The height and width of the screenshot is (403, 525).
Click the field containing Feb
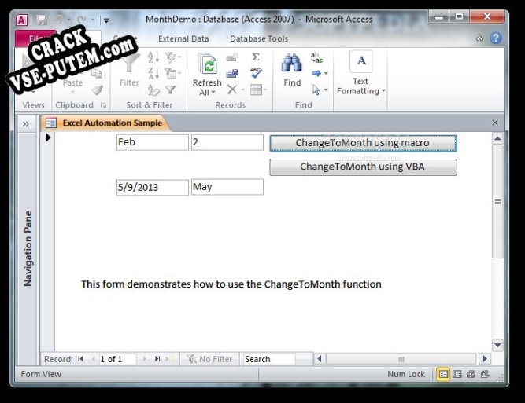pyautogui.click(x=153, y=142)
